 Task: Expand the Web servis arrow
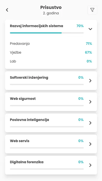tap(90, 144)
